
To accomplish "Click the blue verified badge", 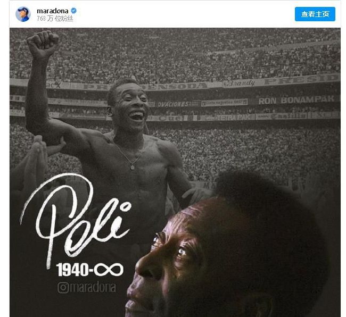I will tap(73, 11).
